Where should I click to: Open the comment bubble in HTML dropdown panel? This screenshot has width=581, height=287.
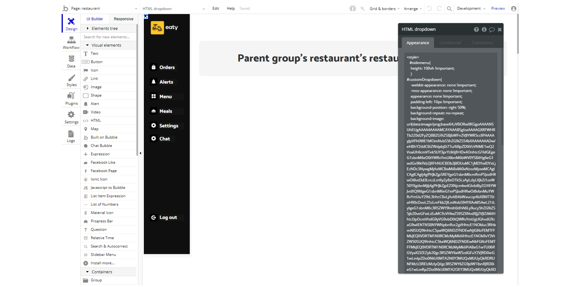pos(492,30)
